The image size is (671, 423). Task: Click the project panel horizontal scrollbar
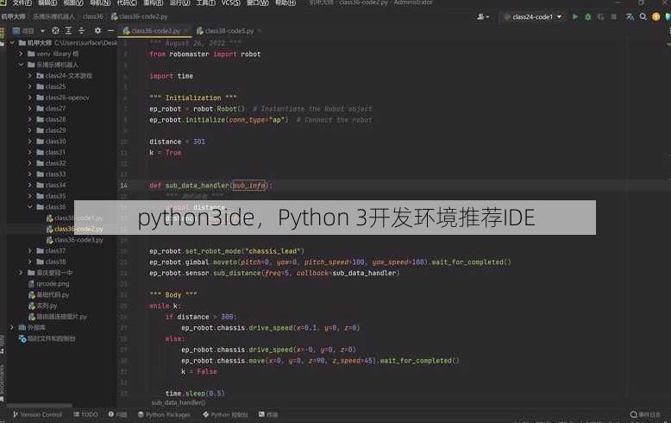point(40,405)
